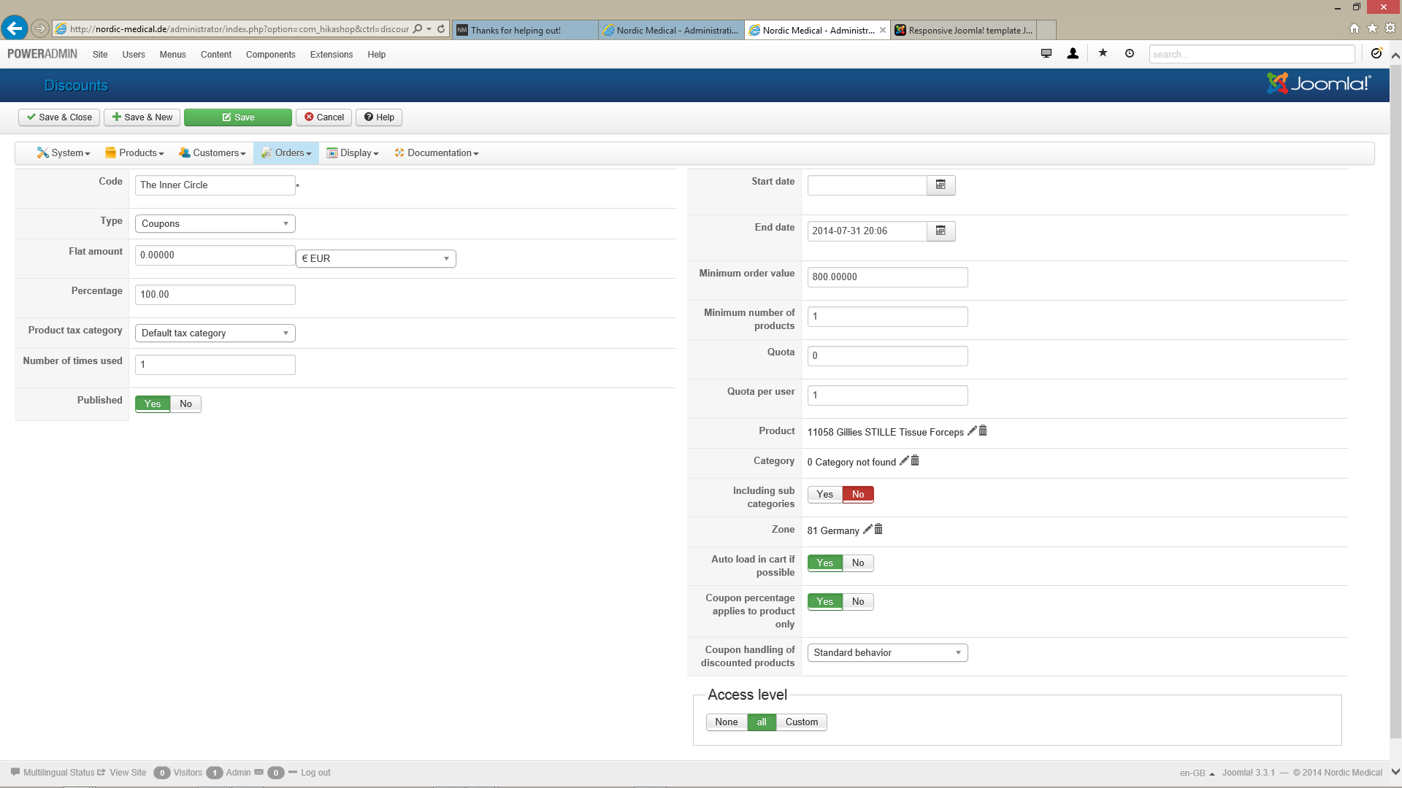Edit the Category with the pencil icon
Screen dimensions: 1402x788
coord(904,461)
